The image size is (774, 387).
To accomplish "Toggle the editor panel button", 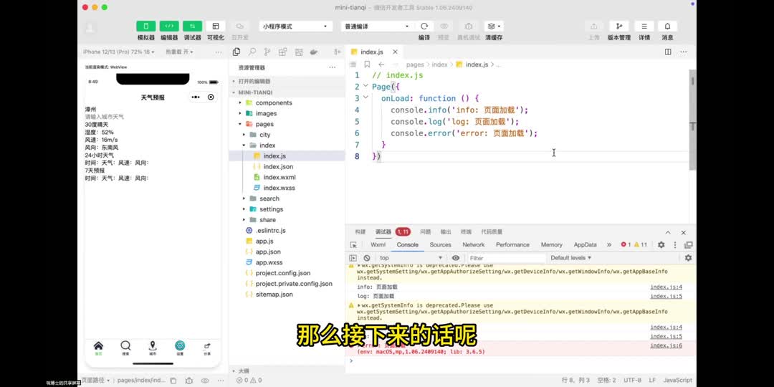I will [169, 27].
